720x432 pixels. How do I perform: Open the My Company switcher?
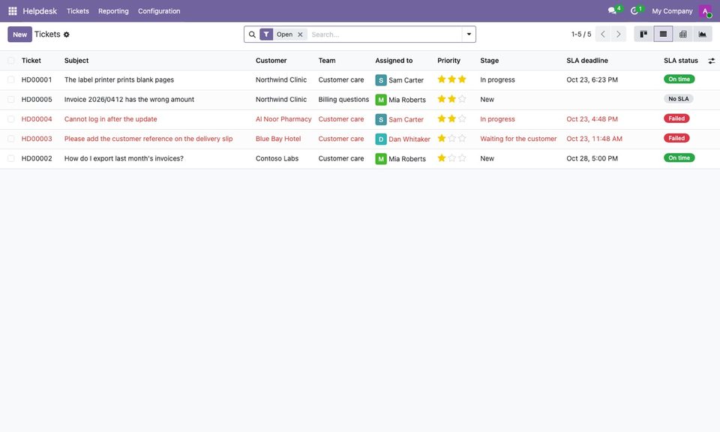pyautogui.click(x=672, y=11)
